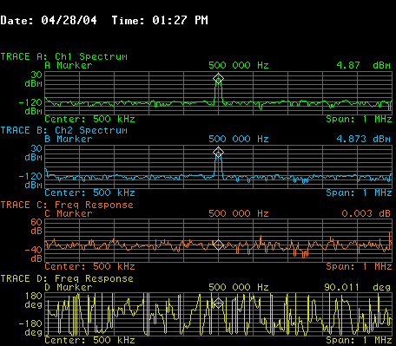396x346 pixels.
Task: Click the diamond marker on Trace B peak
Action: 218,152
